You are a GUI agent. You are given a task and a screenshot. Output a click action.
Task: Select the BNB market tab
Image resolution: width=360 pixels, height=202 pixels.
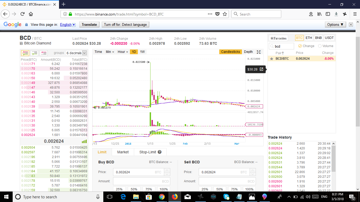[319, 38]
